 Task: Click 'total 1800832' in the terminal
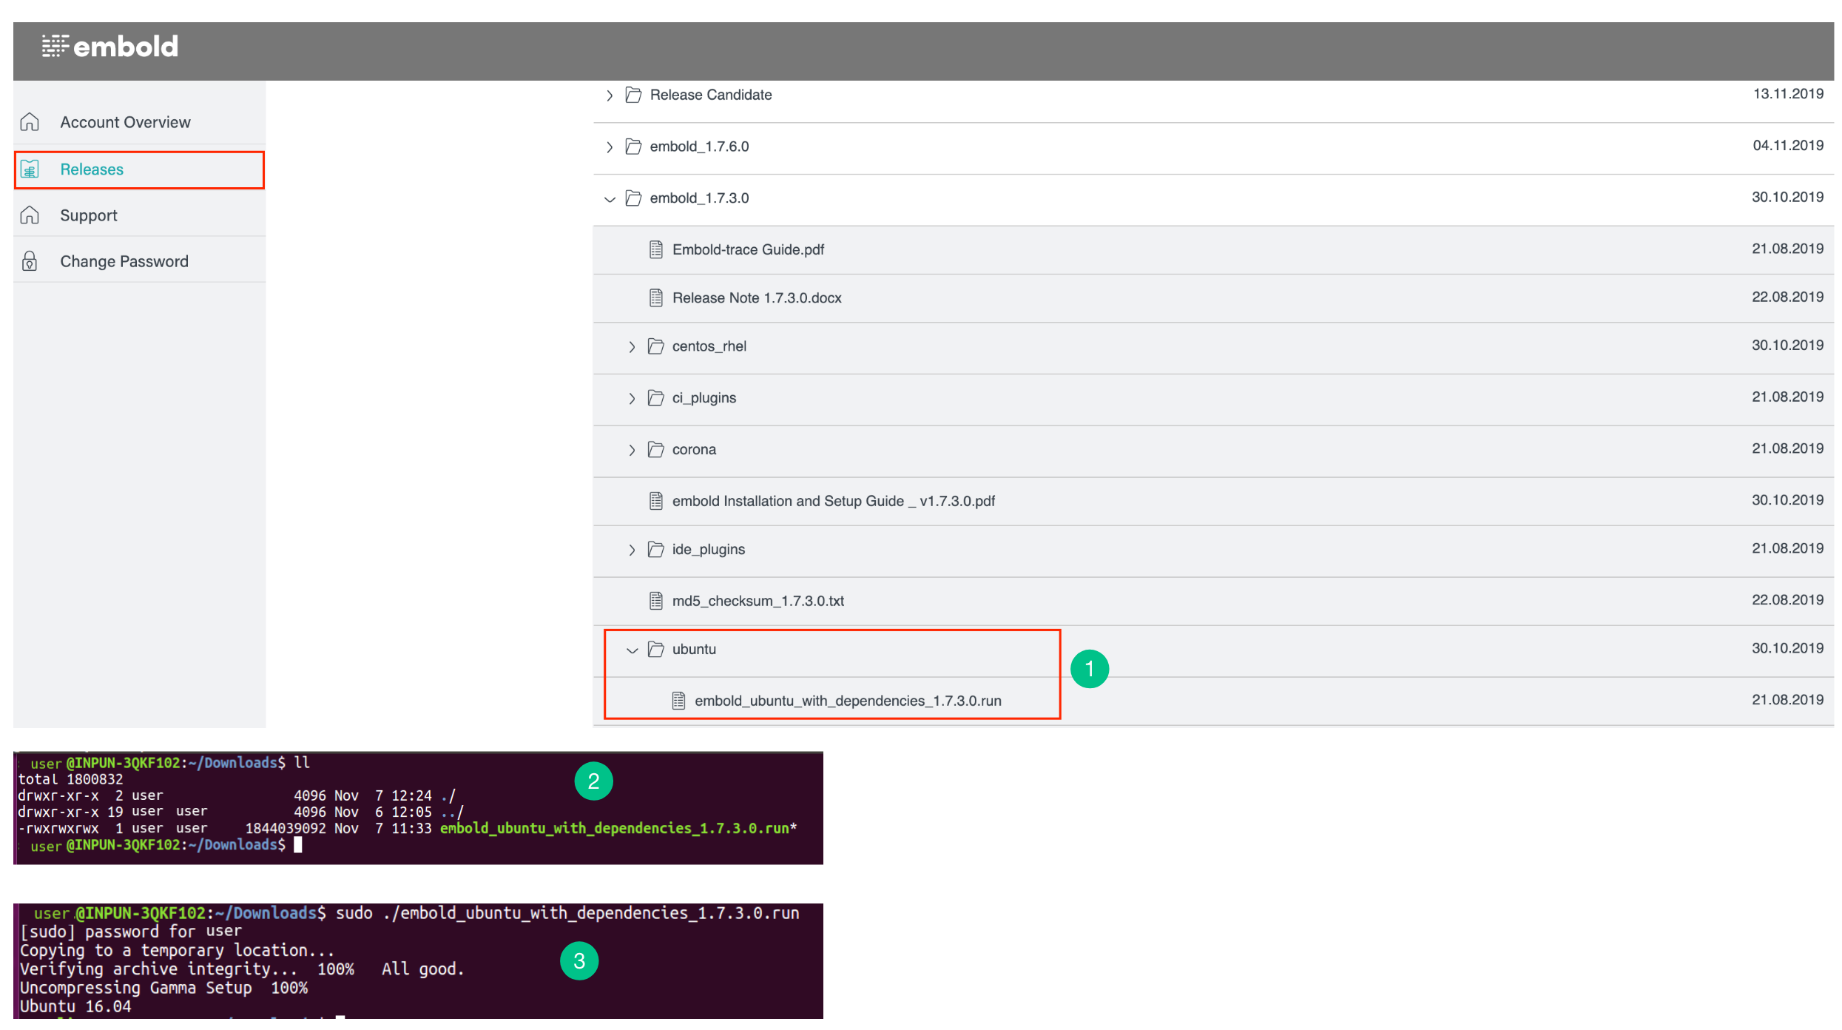[x=70, y=780]
